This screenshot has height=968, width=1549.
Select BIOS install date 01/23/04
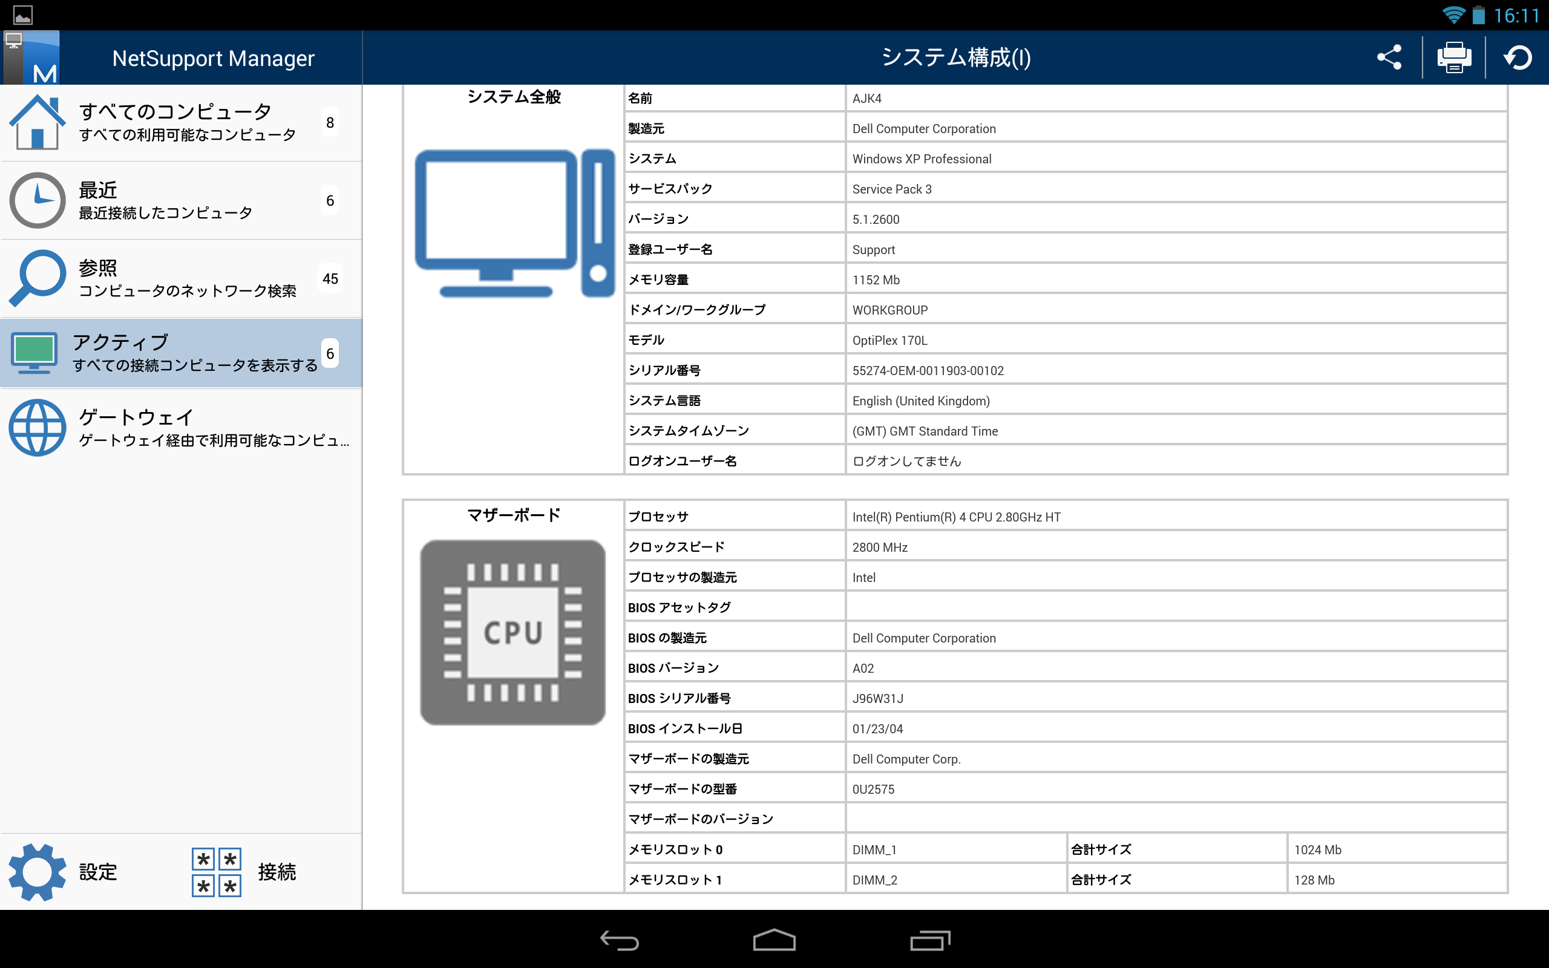pos(877,729)
